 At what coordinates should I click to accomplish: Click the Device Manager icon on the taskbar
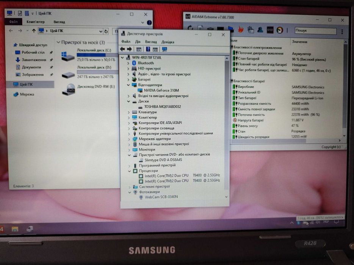[x=30, y=229]
